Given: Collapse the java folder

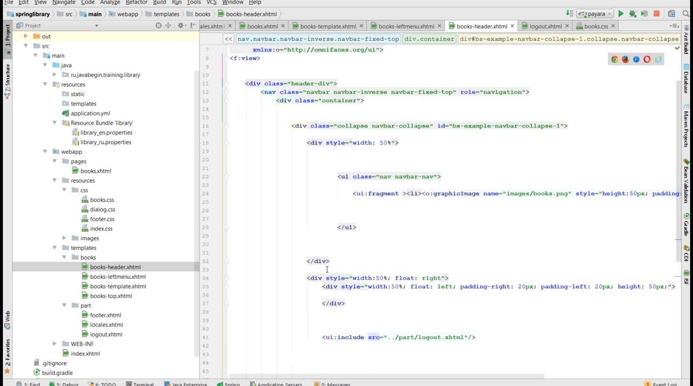Looking at the screenshot, I should [x=45, y=65].
